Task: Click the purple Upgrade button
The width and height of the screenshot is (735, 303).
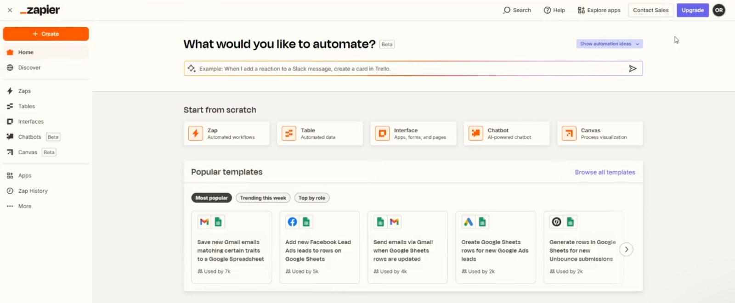Action: (x=693, y=10)
